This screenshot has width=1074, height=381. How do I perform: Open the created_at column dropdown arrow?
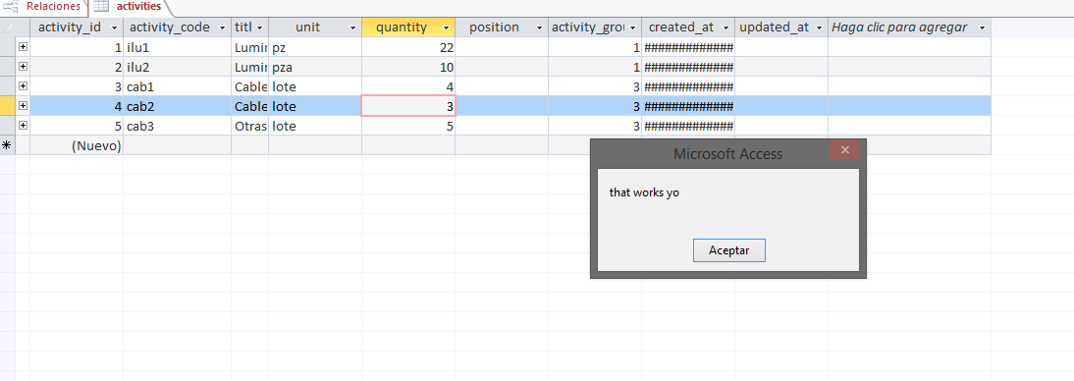(726, 28)
